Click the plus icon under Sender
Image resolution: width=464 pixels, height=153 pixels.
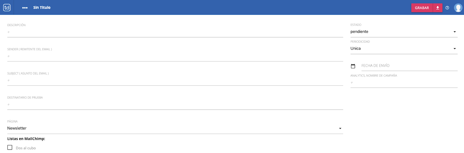(9, 56)
